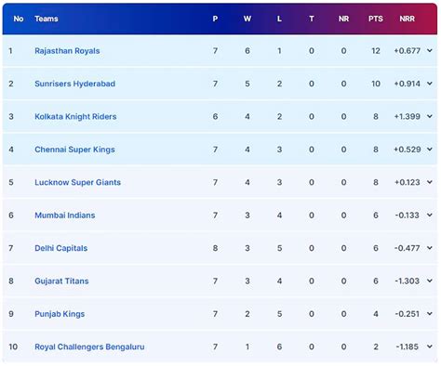
Task: Expand Royal Challengers Bengaluru row chevron
Action: (x=430, y=346)
